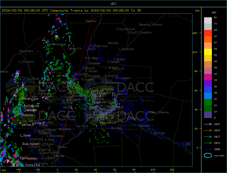Click the cyan current ellipse icon

pos(208,155)
